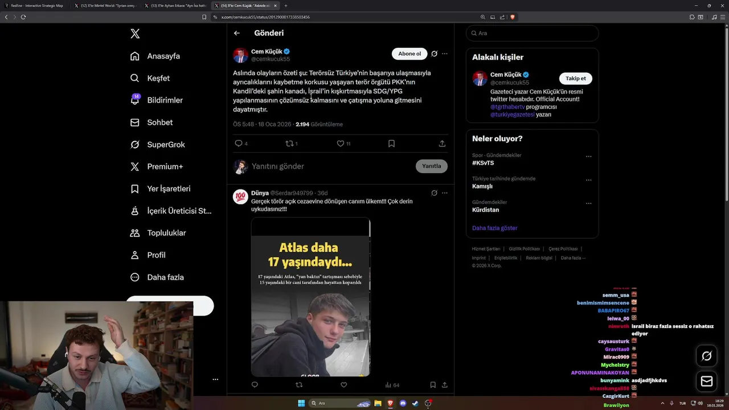
Task: Open SuperGrok in sidebar
Action: (x=158, y=145)
